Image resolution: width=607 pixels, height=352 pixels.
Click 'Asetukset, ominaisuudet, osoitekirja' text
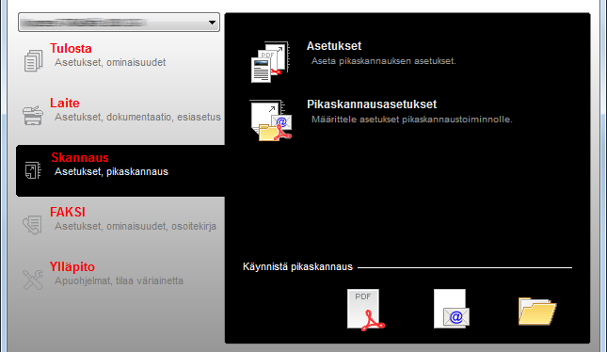(136, 227)
